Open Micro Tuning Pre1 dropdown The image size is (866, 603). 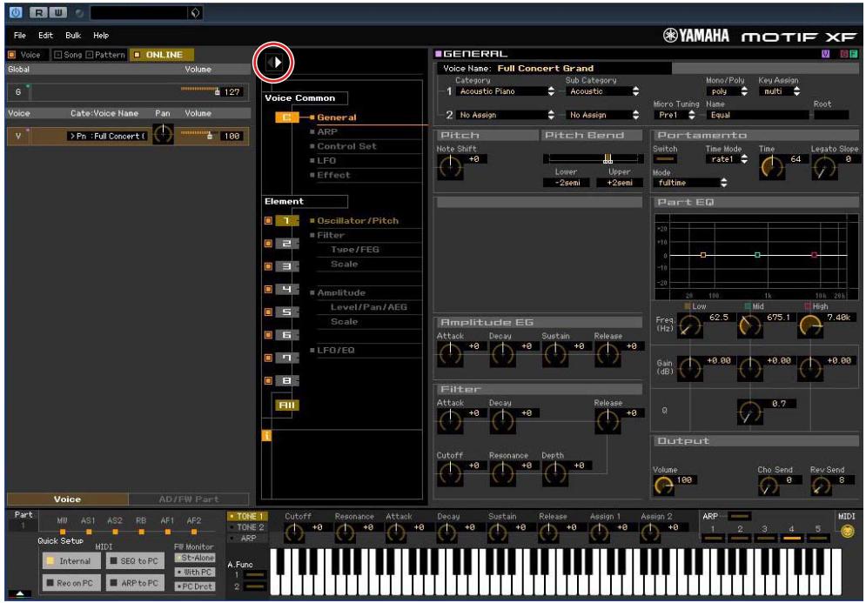tap(675, 115)
